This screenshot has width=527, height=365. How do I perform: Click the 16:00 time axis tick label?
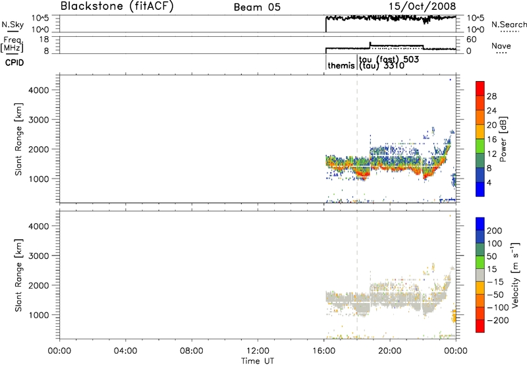[323, 351]
